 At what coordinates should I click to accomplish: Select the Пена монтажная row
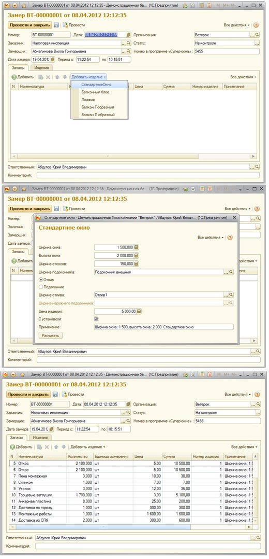coord(131,476)
